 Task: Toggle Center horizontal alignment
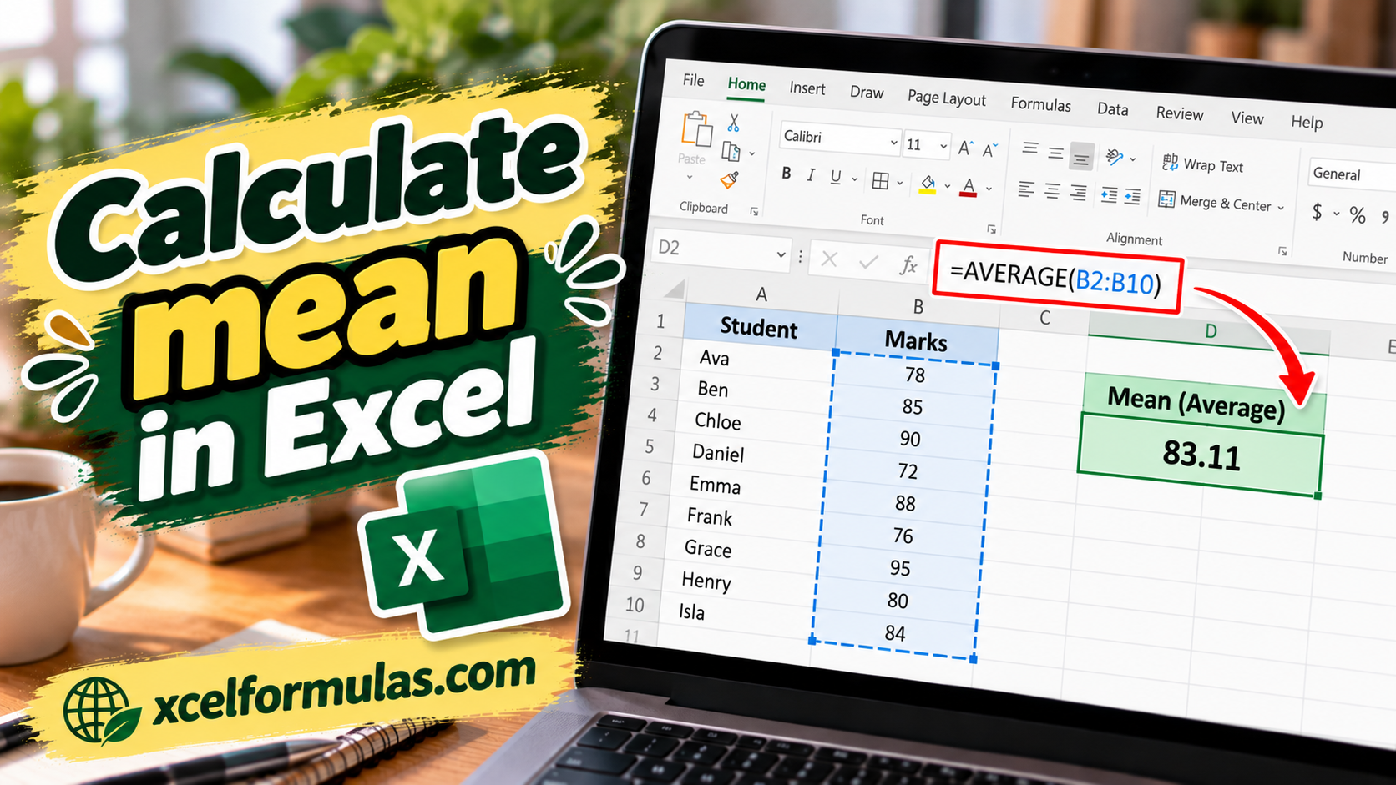[1052, 192]
